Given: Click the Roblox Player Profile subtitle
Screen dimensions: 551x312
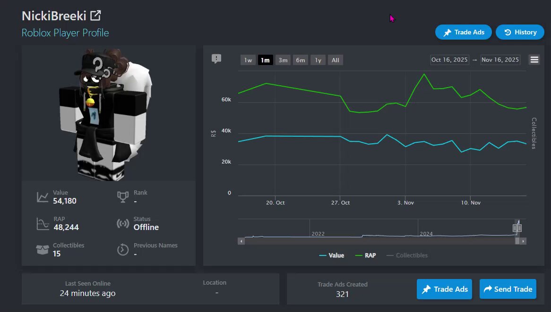Looking at the screenshot, I should point(65,33).
